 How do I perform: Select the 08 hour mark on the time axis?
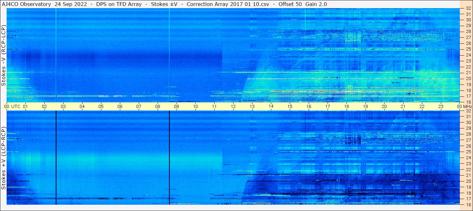(x=158, y=106)
